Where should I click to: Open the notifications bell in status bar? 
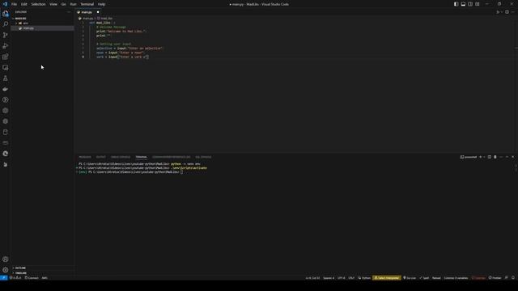click(513, 278)
